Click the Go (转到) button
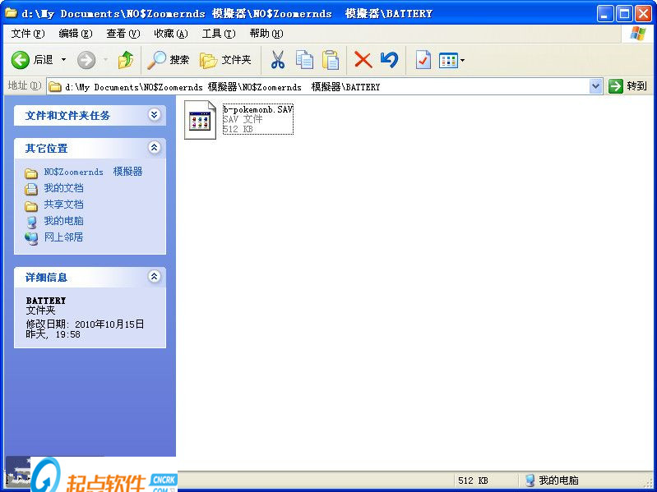Viewport: 657px width, 492px height. pos(628,86)
